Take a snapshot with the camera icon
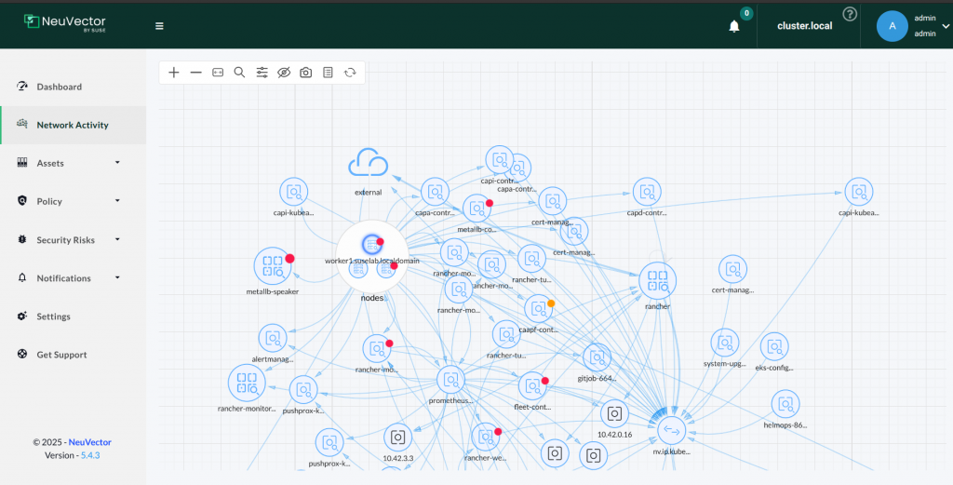The height and width of the screenshot is (485, 953). 305,73
